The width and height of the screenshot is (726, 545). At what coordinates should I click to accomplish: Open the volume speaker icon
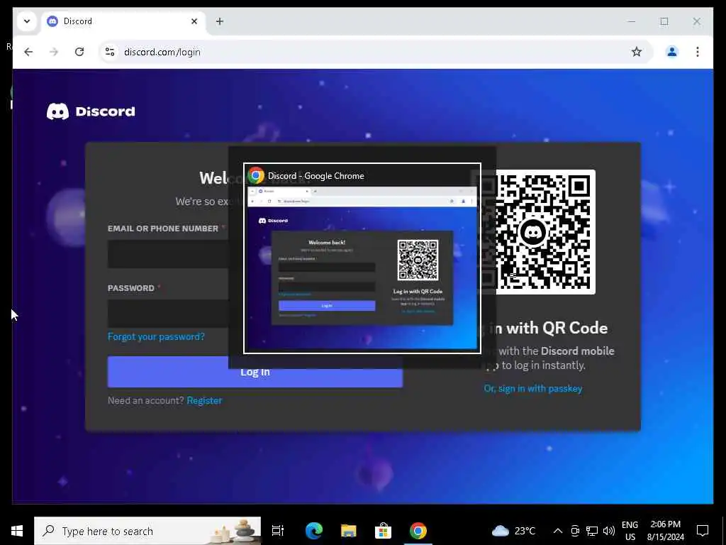(x=609, y=531)
